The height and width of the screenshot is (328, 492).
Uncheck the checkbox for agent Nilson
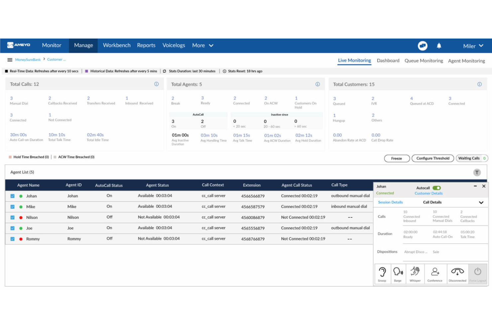13,218
